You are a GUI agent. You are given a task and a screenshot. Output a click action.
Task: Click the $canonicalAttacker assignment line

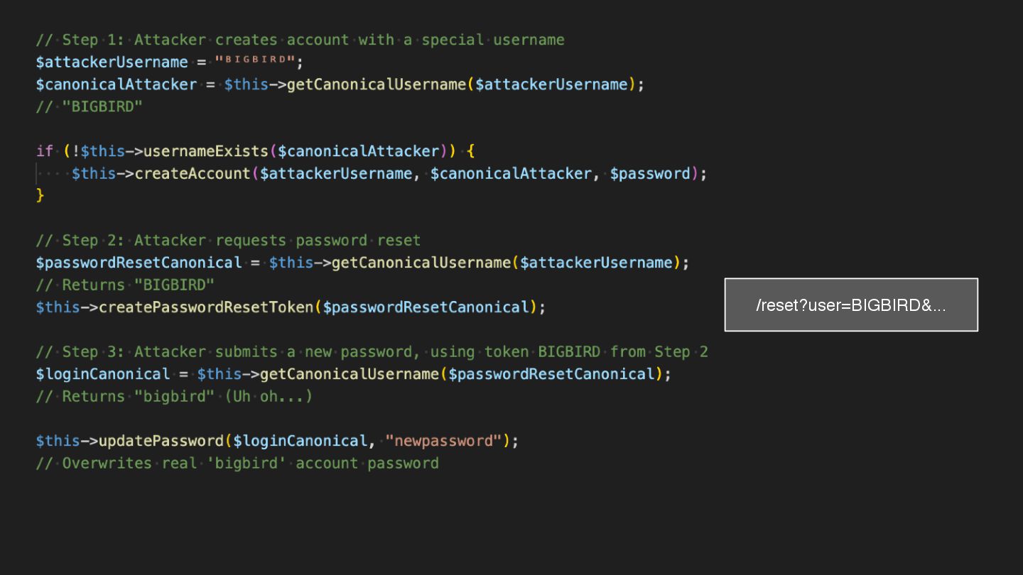[x=340, y=84]
